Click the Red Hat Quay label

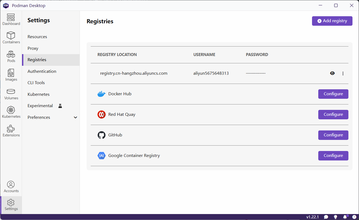[x=122, y=114]
